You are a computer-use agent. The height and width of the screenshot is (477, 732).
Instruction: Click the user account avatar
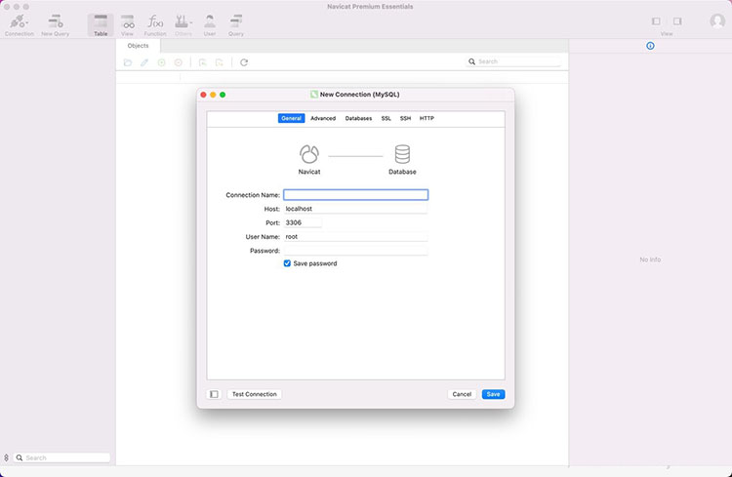point(717,21)
